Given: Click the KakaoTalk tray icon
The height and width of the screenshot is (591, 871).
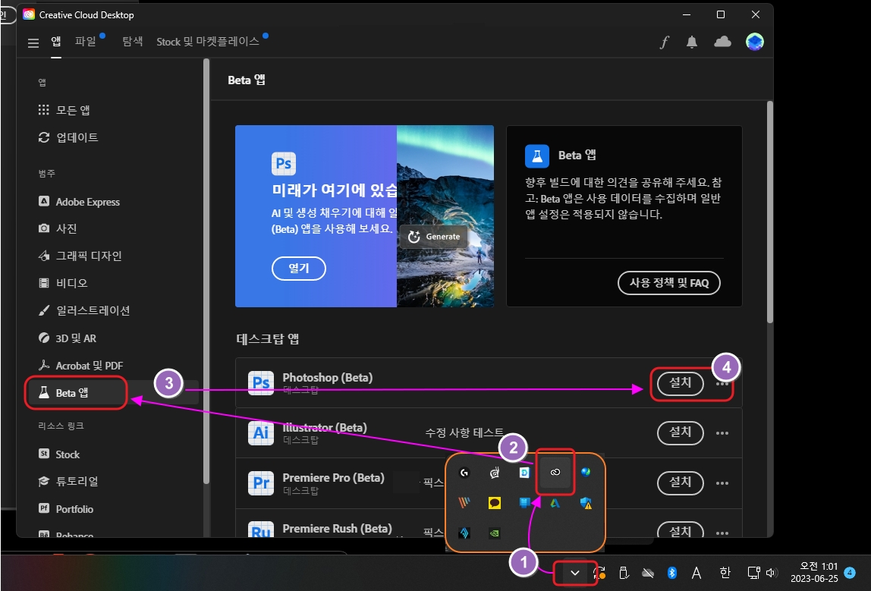Looking at the screenshot, I should click(495, 503).
